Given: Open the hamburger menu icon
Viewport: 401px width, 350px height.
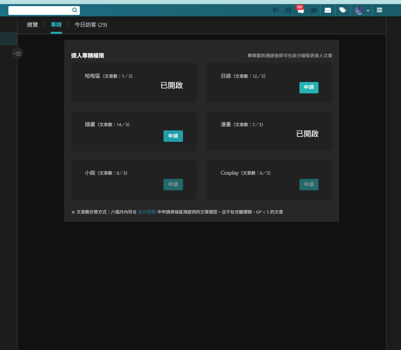Looking at the screenshot, I should [x=380, y=10].
